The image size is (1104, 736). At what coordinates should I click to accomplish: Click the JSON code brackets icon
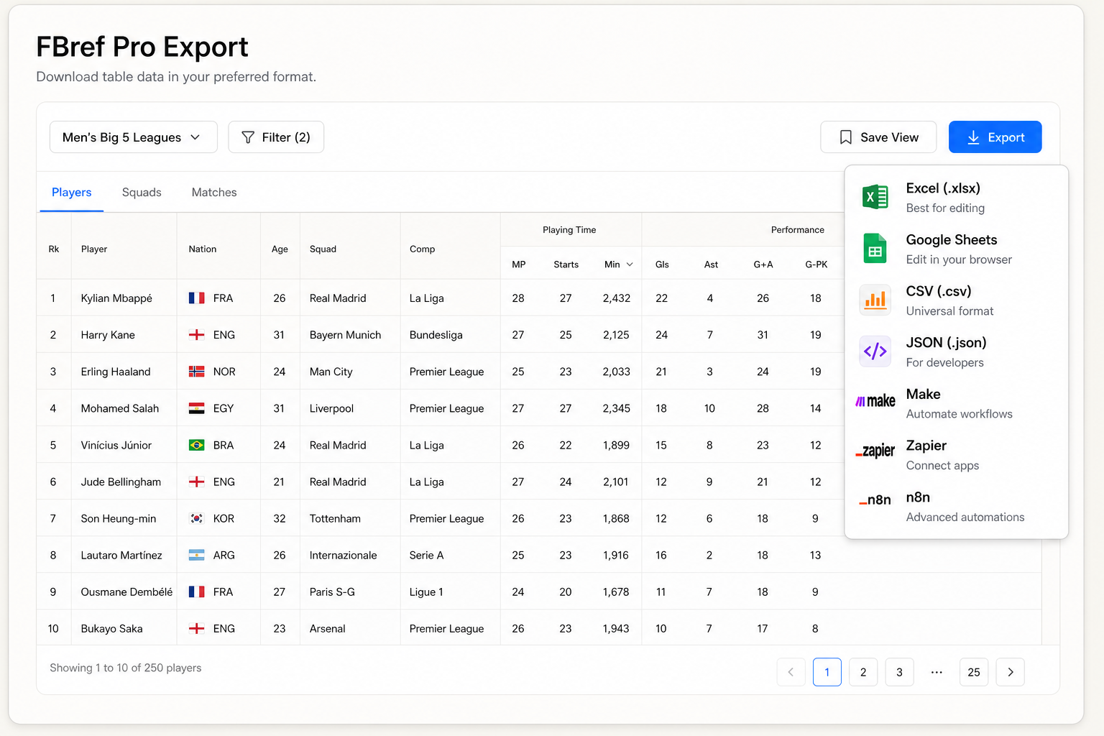[x=875, y=351]
